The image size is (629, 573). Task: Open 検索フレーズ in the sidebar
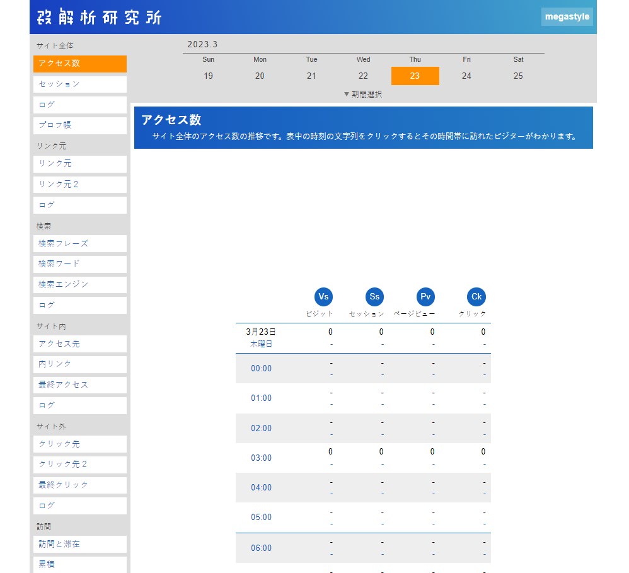pos(80,243)
